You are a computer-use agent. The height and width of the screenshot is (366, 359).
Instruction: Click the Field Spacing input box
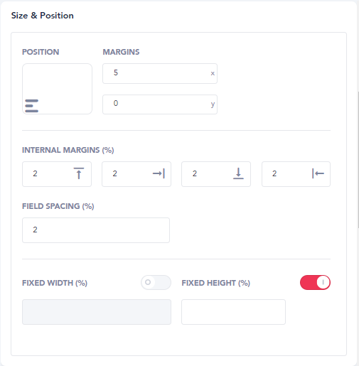96,230
